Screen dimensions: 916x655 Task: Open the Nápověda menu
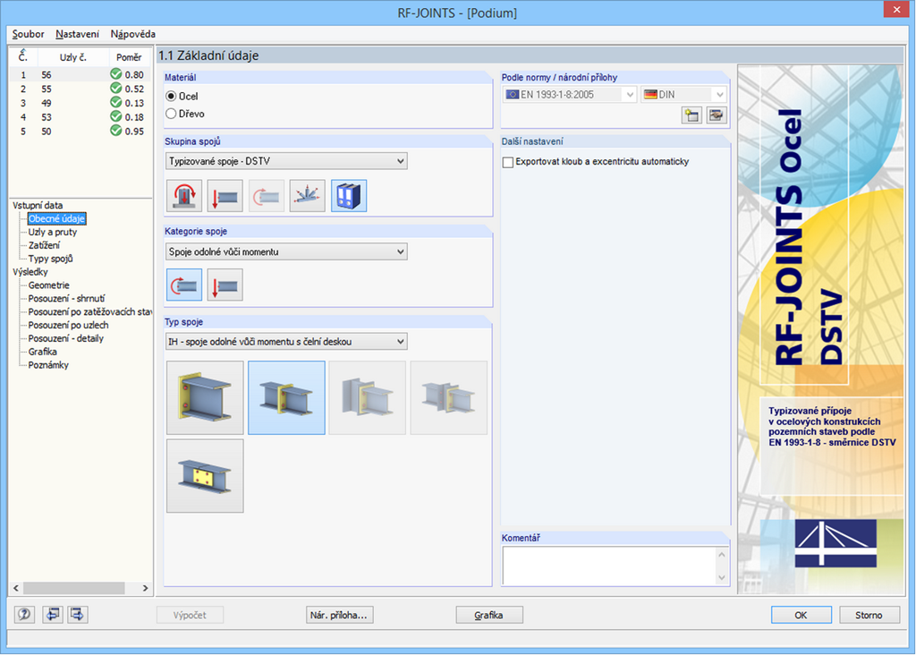click(132, 34)
